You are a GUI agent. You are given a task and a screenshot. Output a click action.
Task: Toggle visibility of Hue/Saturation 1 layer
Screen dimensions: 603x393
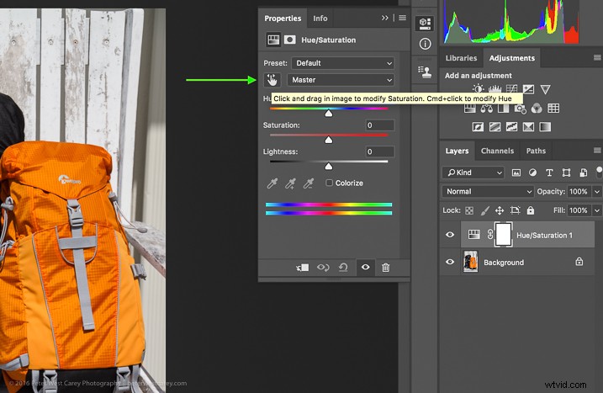click(450, 235)
